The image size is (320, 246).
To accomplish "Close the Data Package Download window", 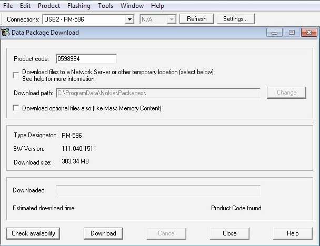I will (309, 33).
